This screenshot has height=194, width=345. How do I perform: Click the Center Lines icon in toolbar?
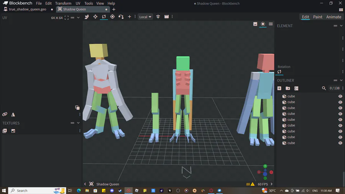pyautogui.click(x=158, y=17)
